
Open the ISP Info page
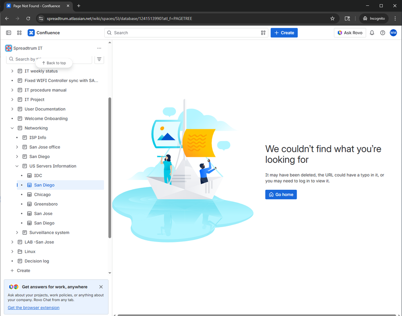(x=38, y=137)
